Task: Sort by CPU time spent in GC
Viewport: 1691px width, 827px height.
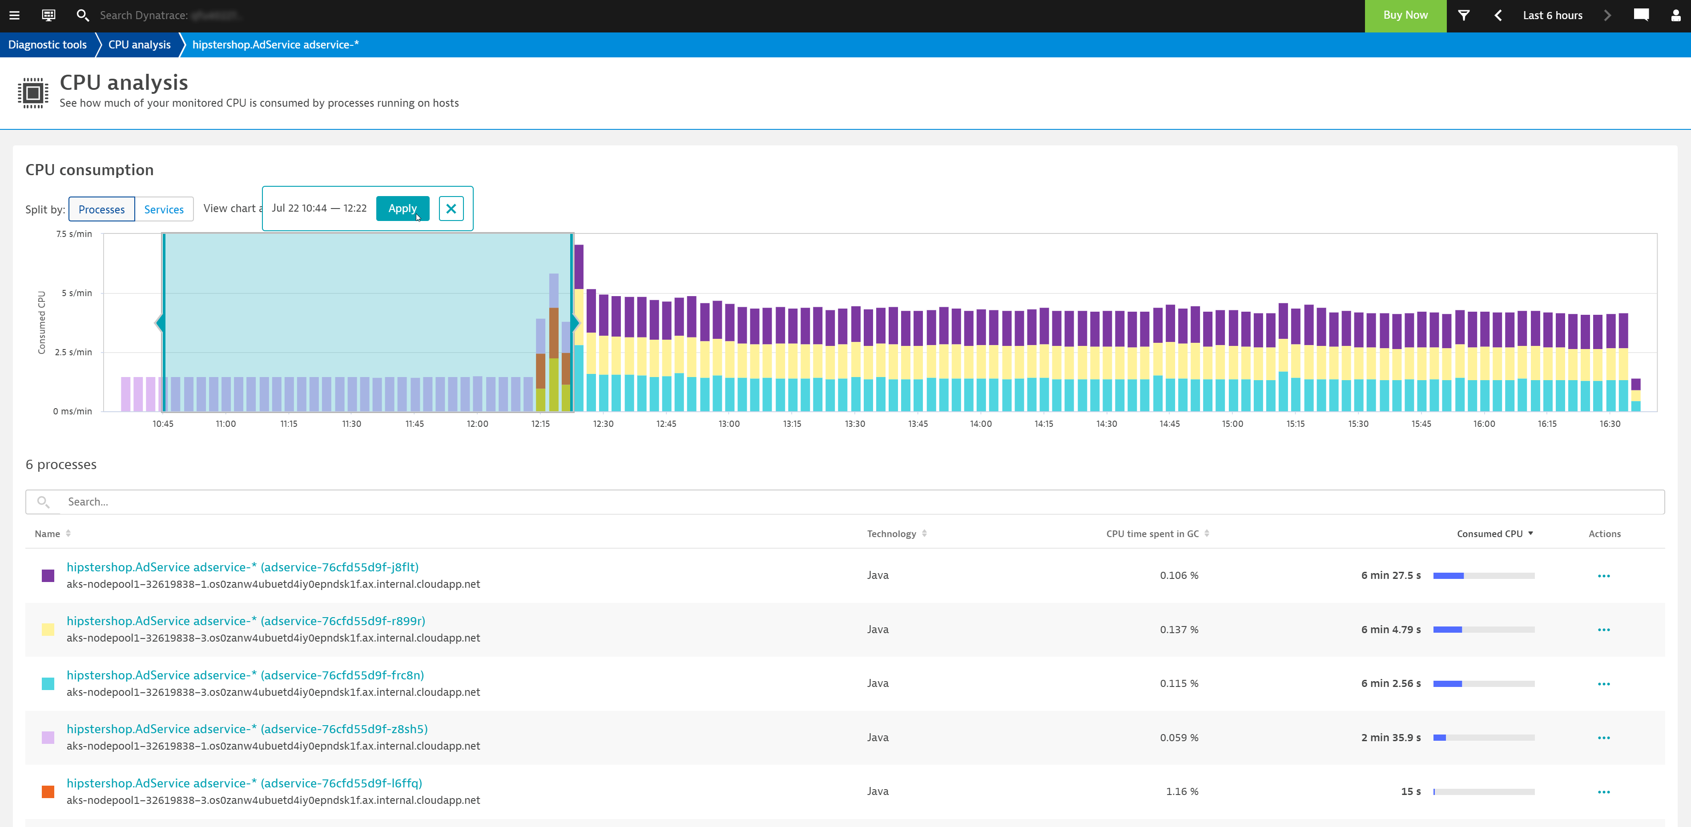Action: coord(1157,534)
